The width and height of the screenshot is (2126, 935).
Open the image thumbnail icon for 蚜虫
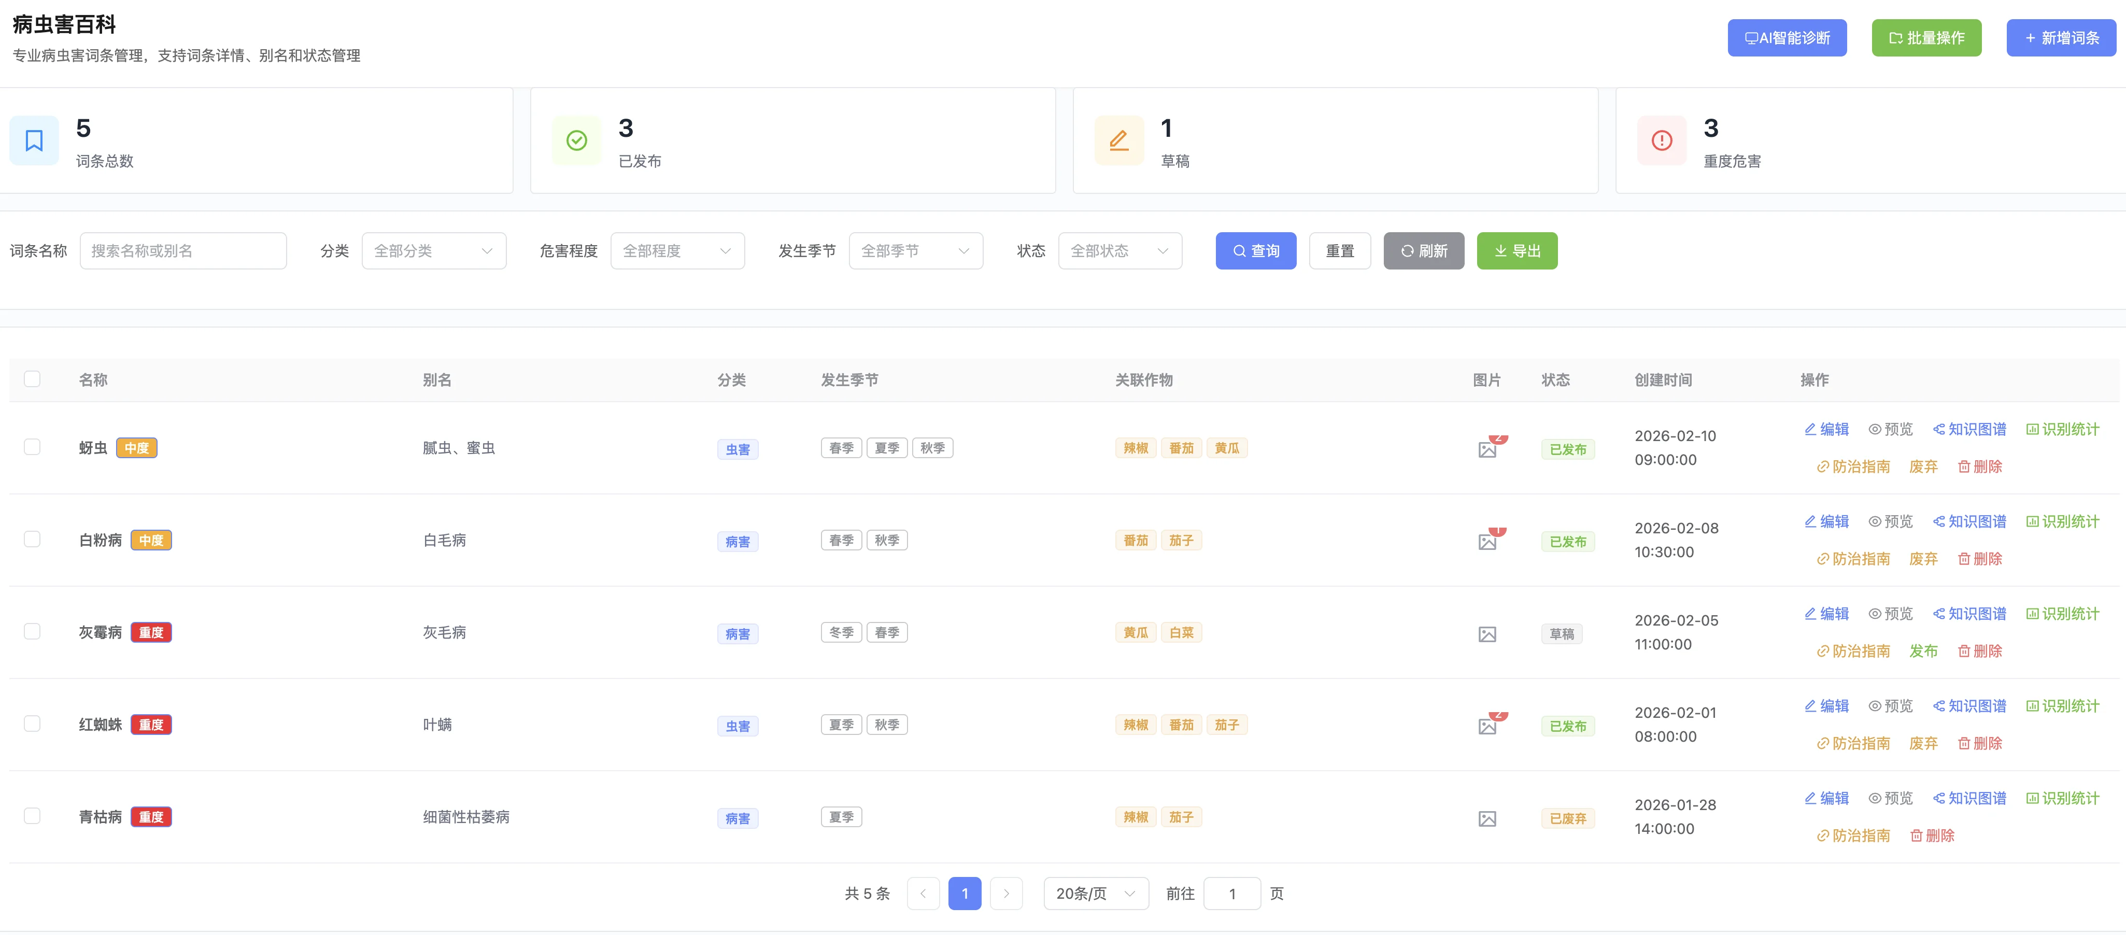(1487, 450)
